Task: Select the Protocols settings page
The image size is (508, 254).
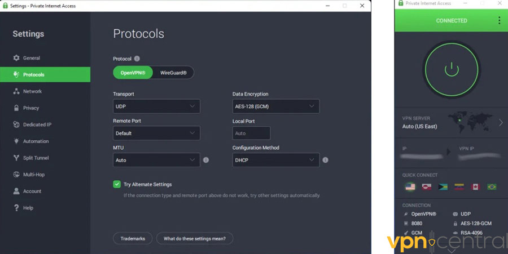Action: pyautogui.click(x=45, y=75)
